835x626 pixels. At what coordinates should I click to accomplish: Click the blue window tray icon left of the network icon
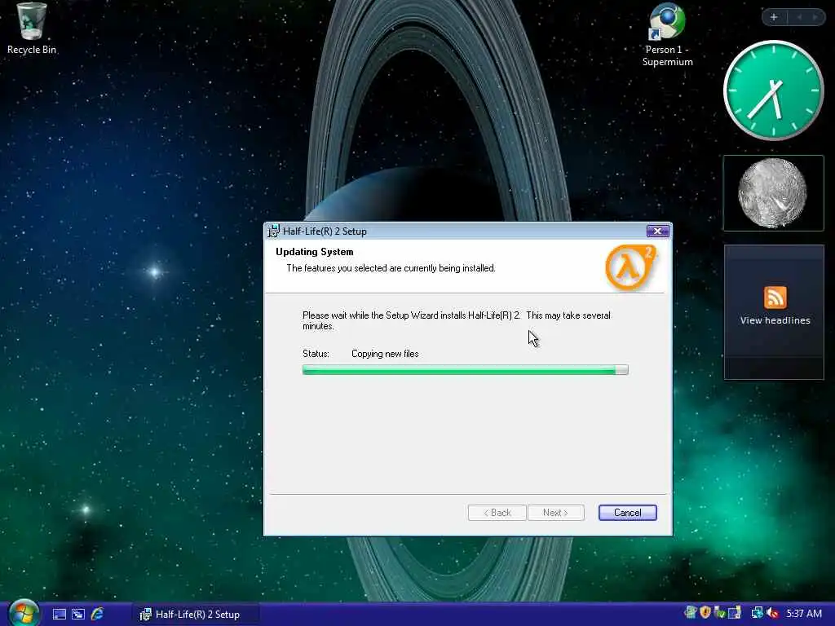click(x=735, y=613)
